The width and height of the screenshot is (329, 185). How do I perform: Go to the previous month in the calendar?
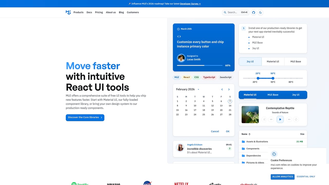click(x=222, y=89)
